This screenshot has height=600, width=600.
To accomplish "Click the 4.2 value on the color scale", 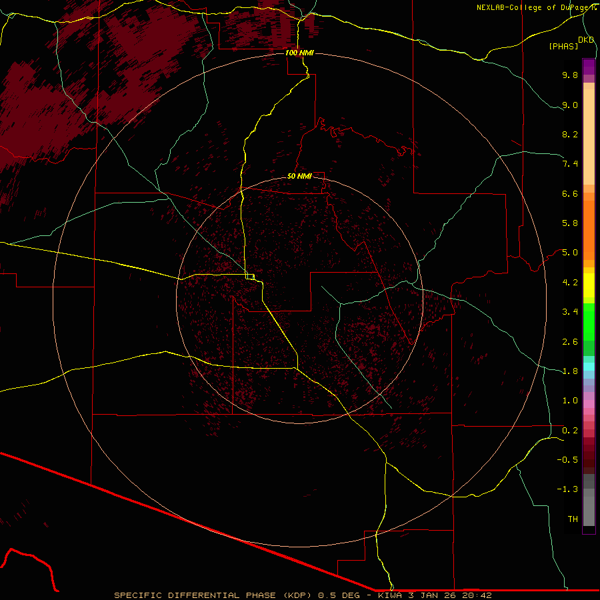I will 570,283.
